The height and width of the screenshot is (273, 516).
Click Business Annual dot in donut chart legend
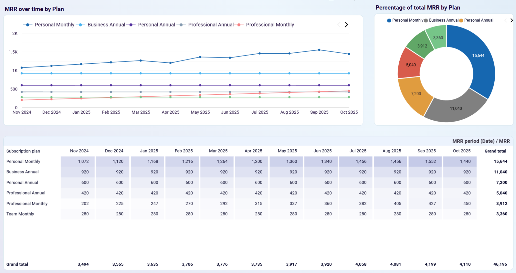tap(425, 20)
